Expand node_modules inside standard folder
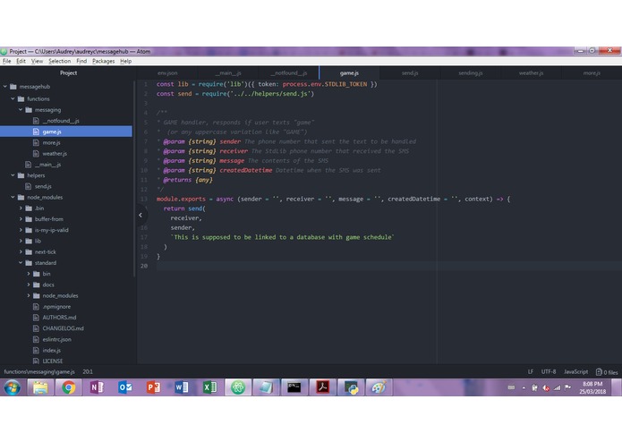 point(29,296)
